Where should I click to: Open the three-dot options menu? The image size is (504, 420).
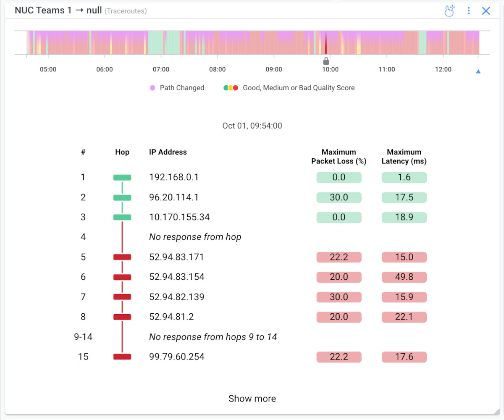469,11
